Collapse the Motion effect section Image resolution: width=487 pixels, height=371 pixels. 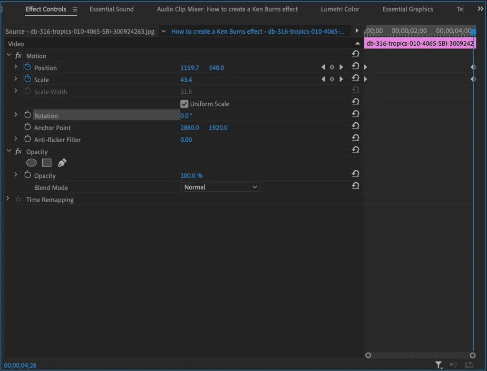tap(9, 55)
